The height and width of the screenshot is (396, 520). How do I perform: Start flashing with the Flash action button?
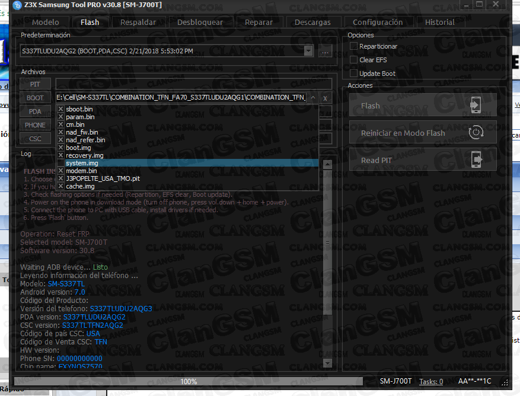pos(423,105)
